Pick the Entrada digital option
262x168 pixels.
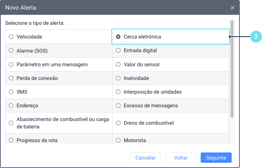(x=118, y=51)
